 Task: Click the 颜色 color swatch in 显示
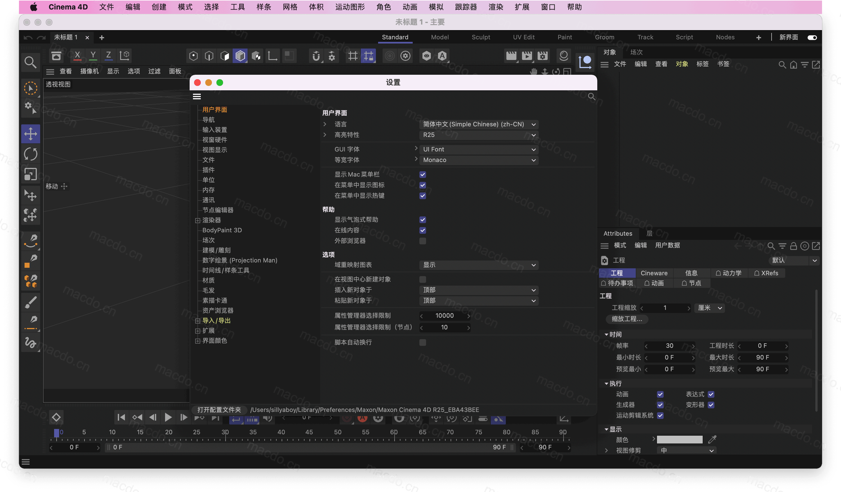click(680, 439)
